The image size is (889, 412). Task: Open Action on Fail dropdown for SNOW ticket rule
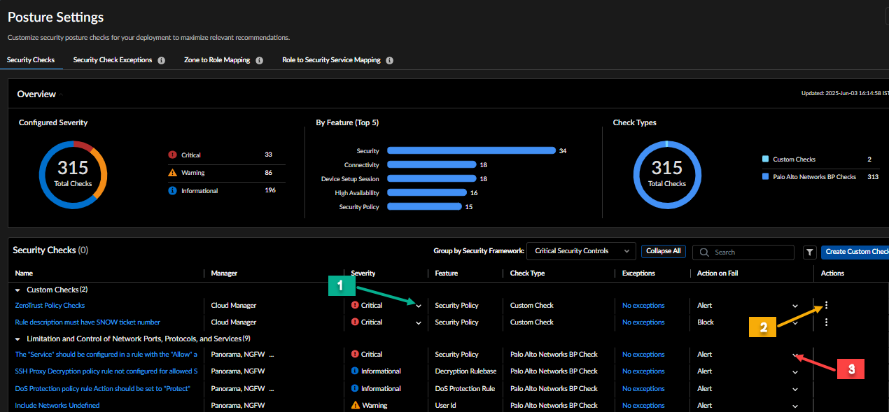coord(794,323)
